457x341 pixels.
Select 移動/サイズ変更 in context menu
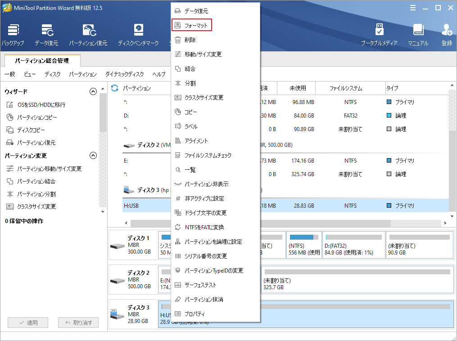pyautogui.click(x=215, y=54)
